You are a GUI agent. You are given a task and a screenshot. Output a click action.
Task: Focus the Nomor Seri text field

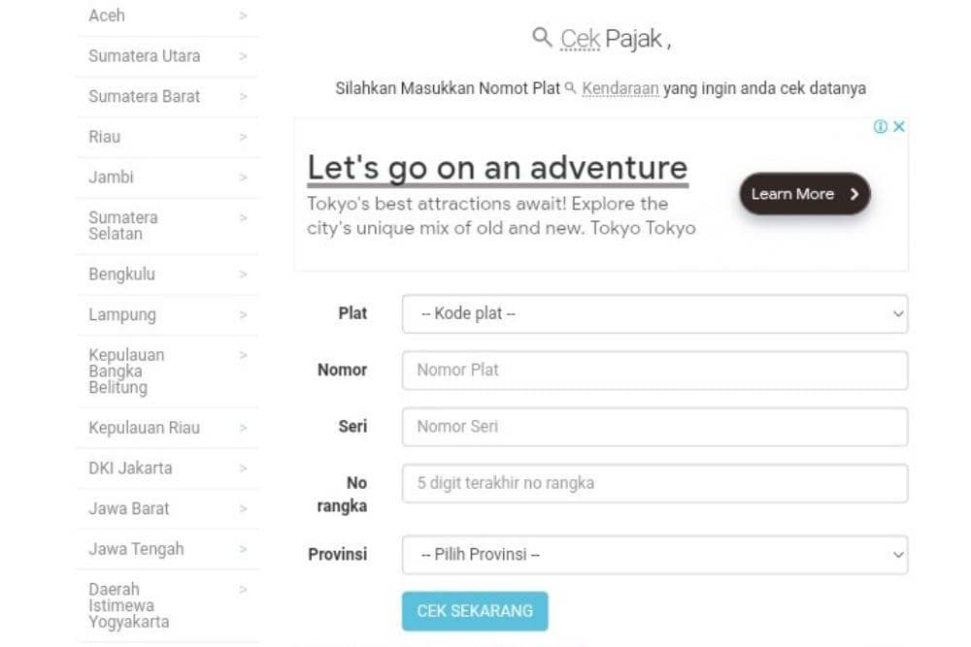click(x=654, y=427)
